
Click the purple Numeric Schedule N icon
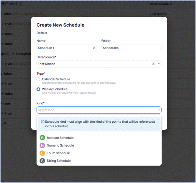pyautogui.click(x=42, y=145)
